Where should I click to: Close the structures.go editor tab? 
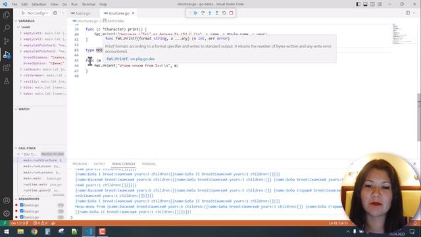pos(133,13)
